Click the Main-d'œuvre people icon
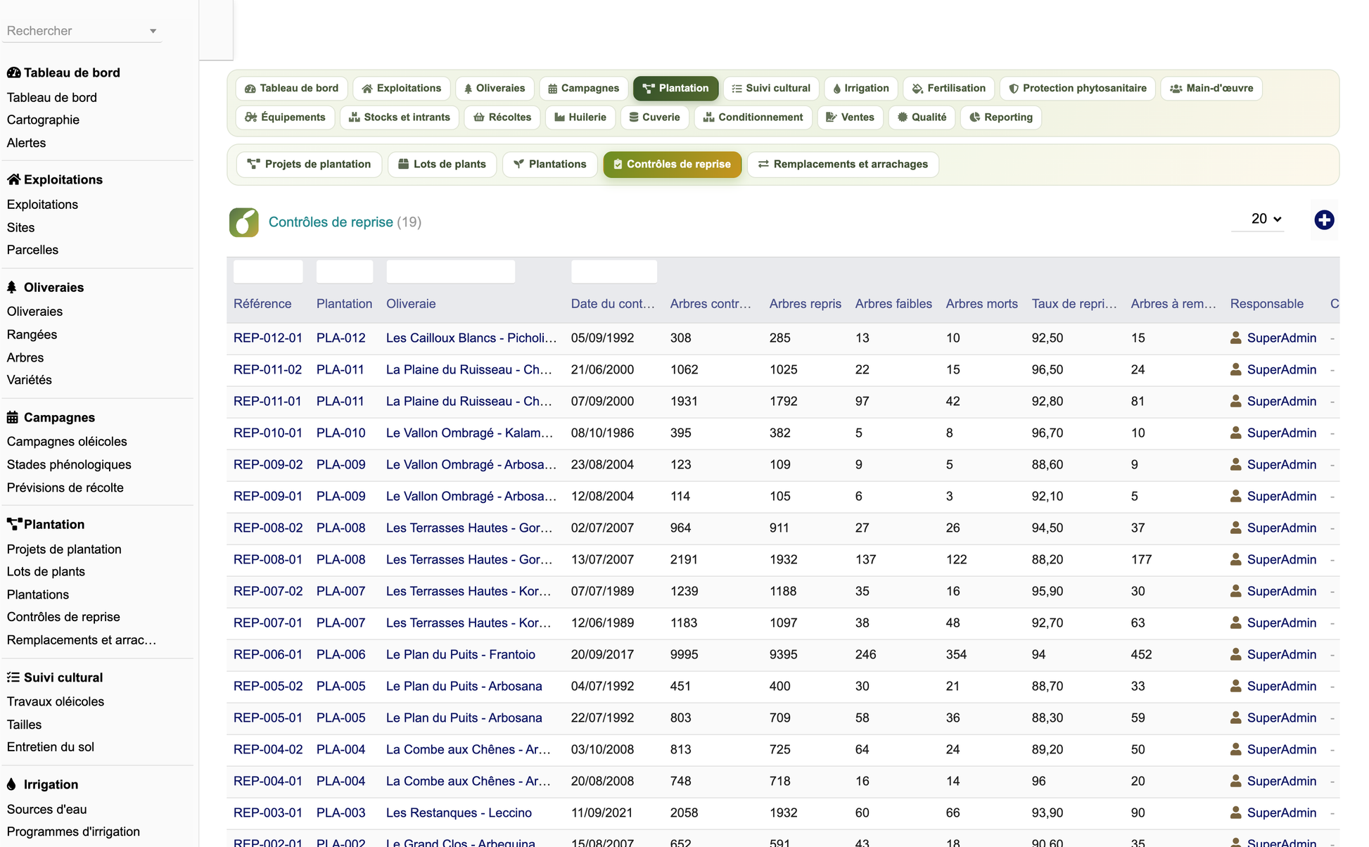 pyautogui.click(x=1176, y=89)
